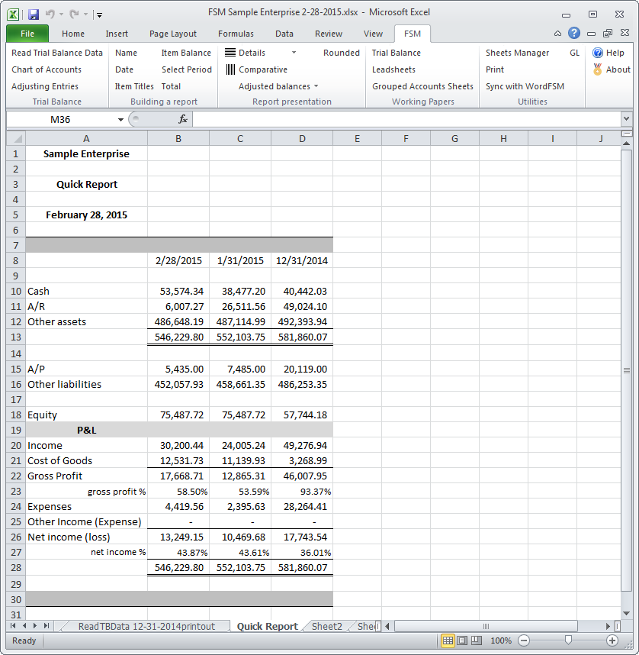The height and width of the screenshot is (655, 639).
Task: Click the Save icon in quick access toolbar
Action: 33,14
